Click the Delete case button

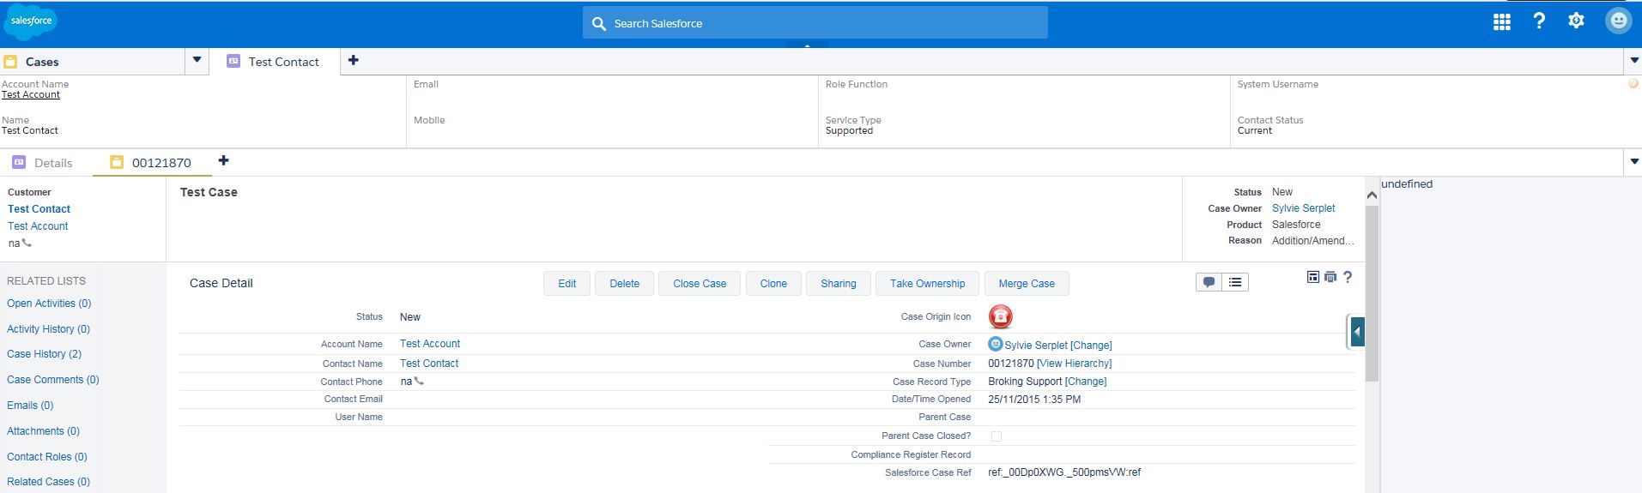click(x=624, y=284)
